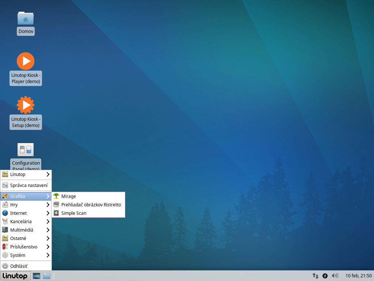This screenshot has width=374, height=281.
Task: Expand the Systém submenu arrow
Action: pos(48,255)
